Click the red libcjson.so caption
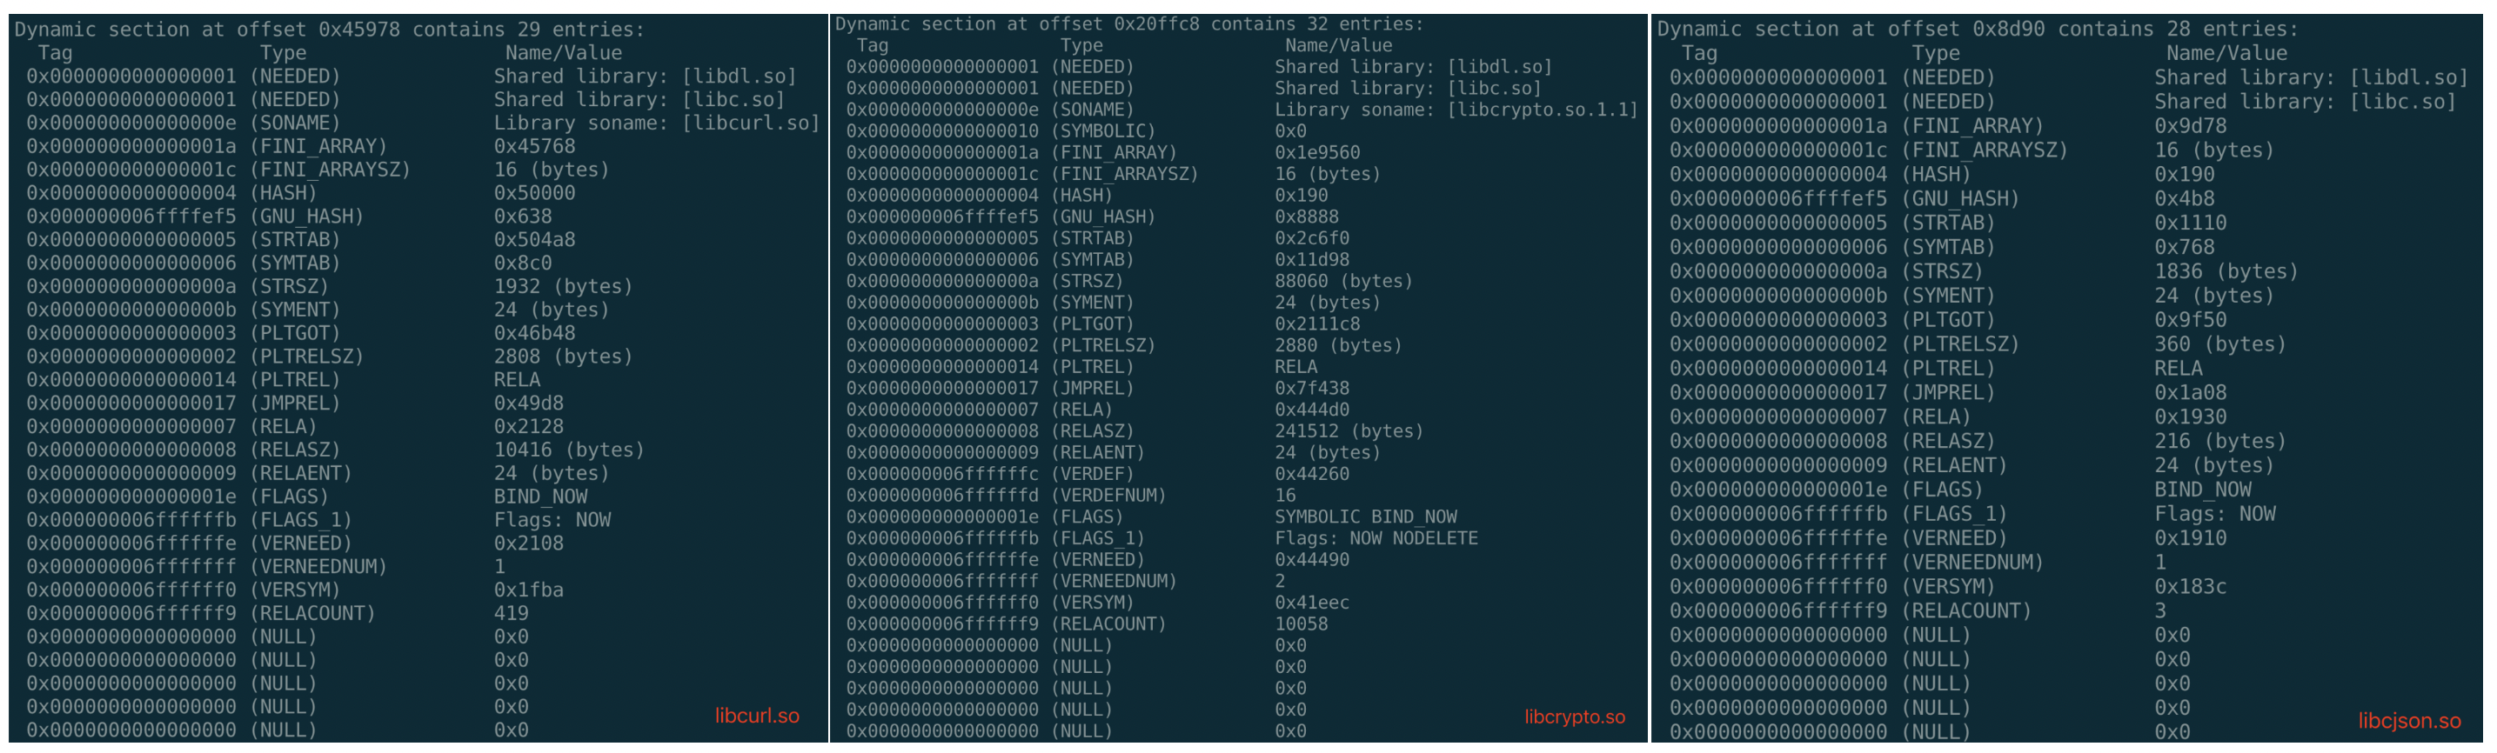 2409,721
